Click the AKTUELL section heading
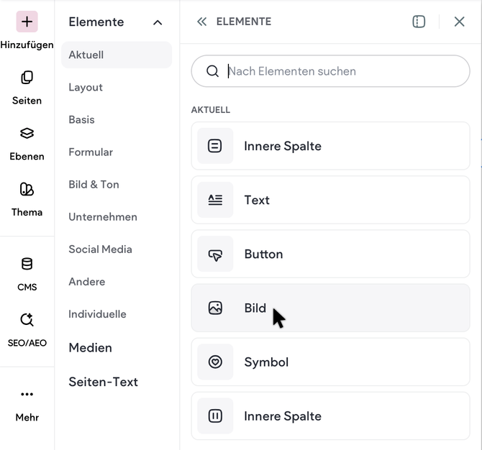482x450 pixels. click(x=211, y=110)
